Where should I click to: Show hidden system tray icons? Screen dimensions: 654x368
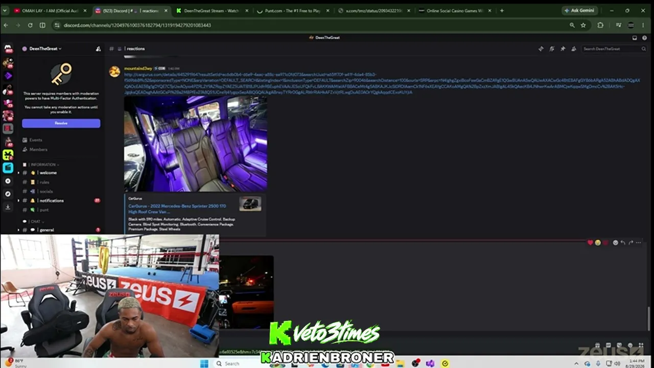[x=577, y=363]
